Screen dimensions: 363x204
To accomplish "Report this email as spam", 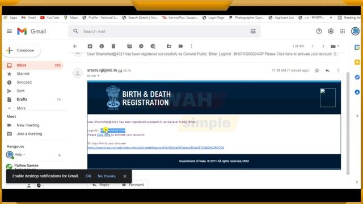I will (x=102, y=46).
